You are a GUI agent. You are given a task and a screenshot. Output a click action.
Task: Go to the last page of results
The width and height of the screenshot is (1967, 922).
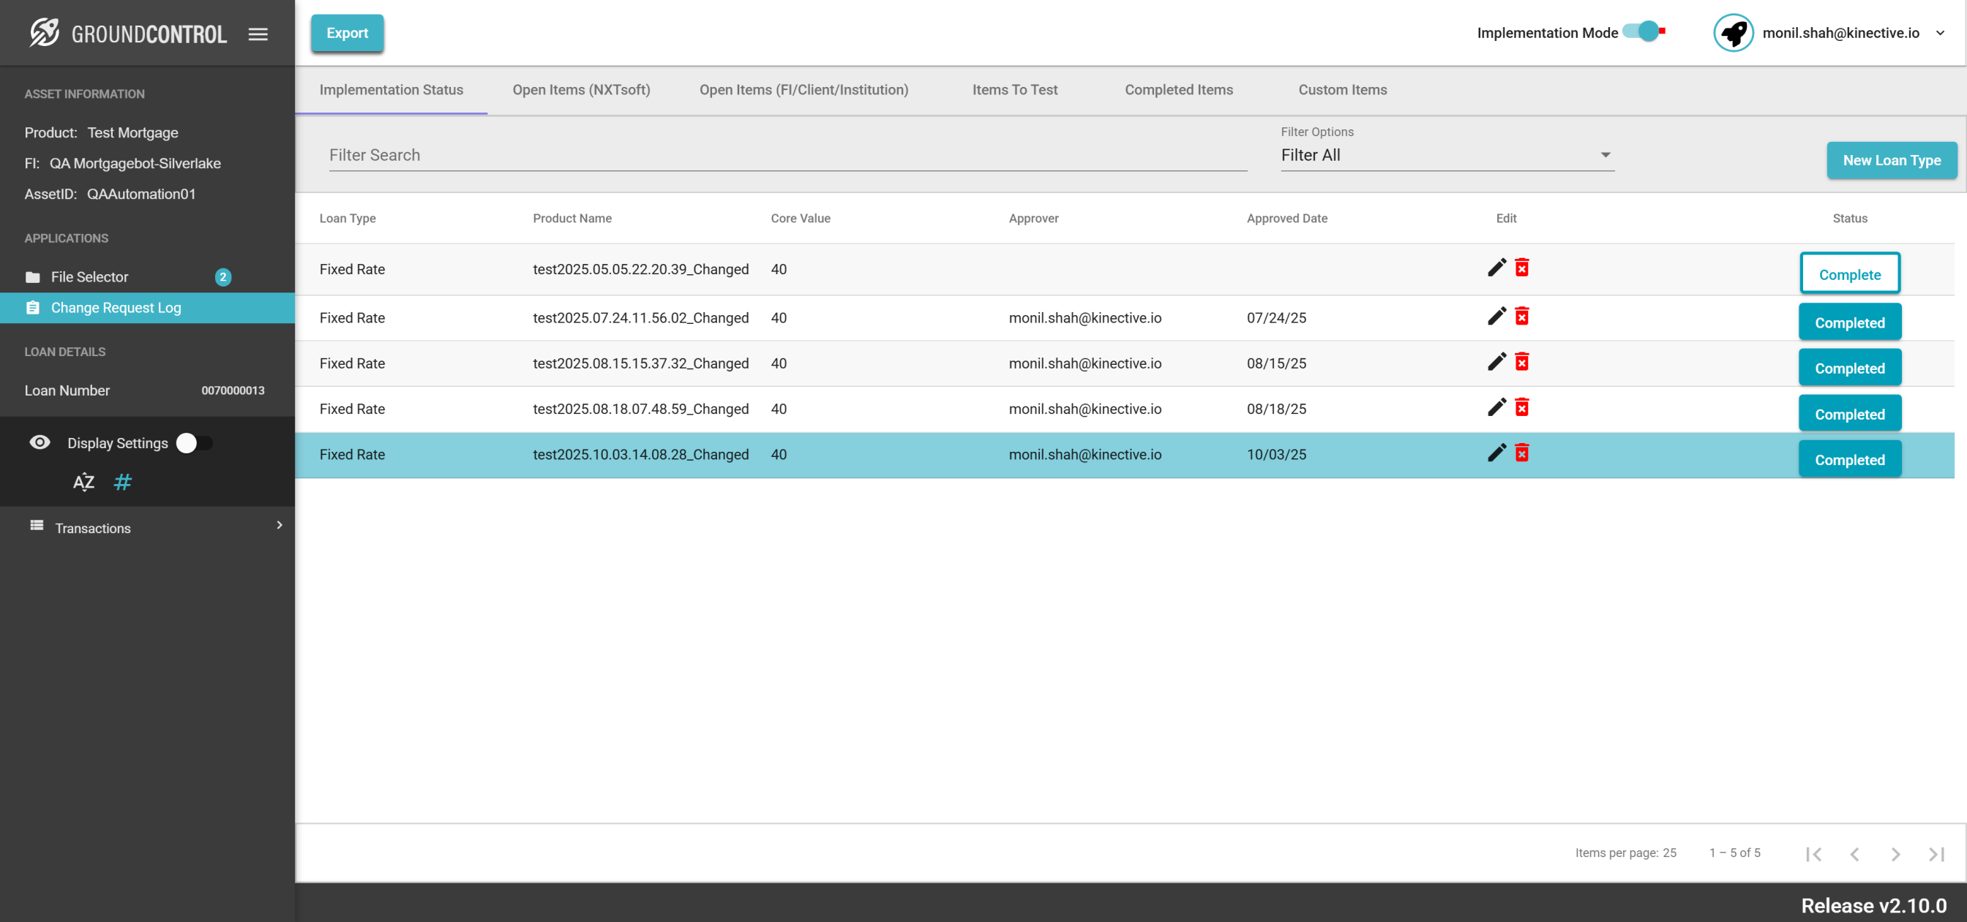tap(1936, 853)
